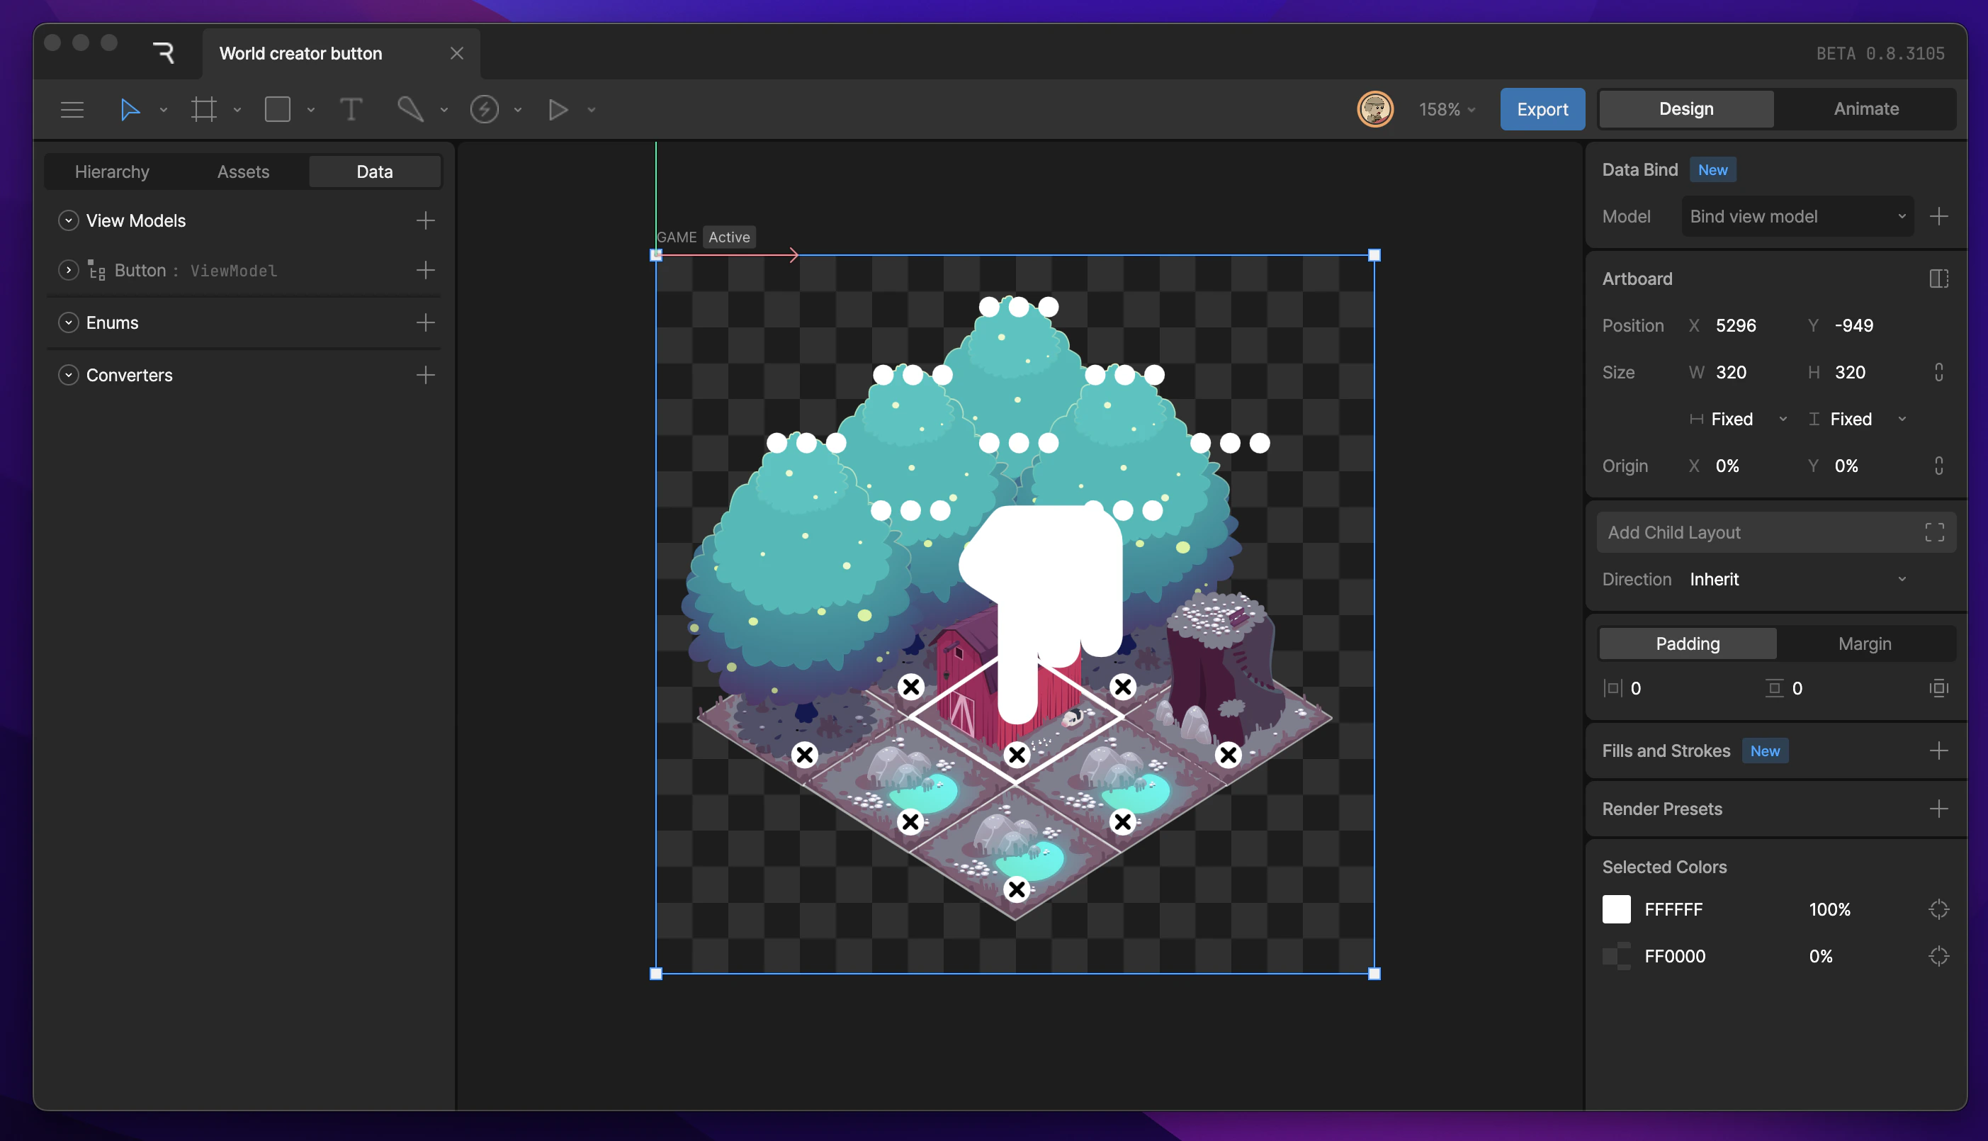
Task: Click the Rive logo in the titlebar
Action: coord(163,52)
